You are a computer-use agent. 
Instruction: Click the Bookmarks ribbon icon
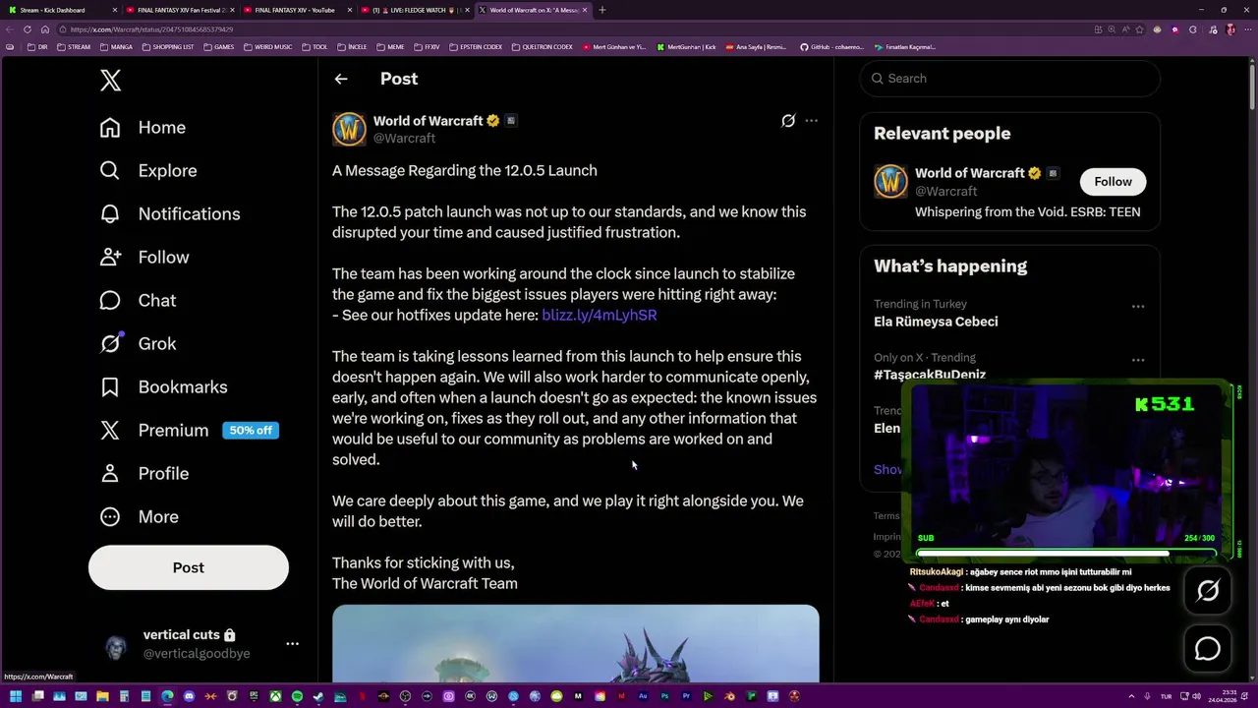[110, 387]
